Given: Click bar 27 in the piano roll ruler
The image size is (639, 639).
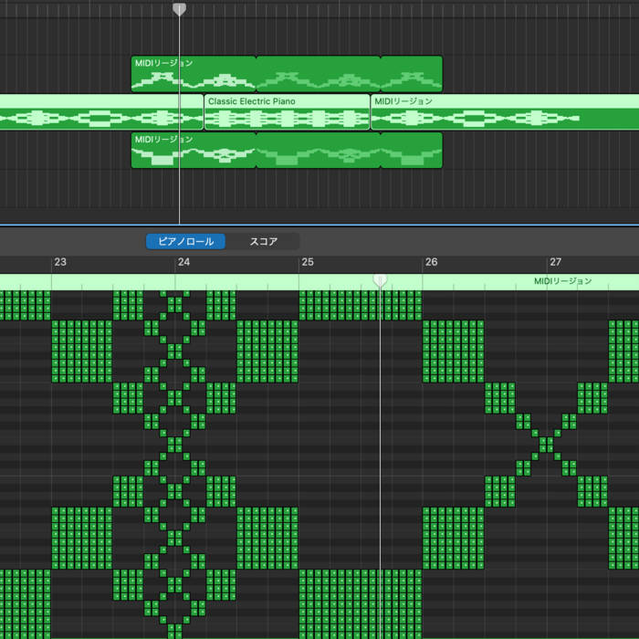Looking at the screenshot, I should tap(555, 262).
